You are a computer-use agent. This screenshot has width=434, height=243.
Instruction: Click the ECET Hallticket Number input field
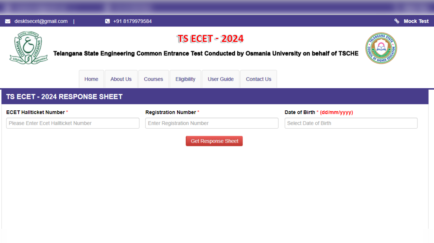click(73, 123)
